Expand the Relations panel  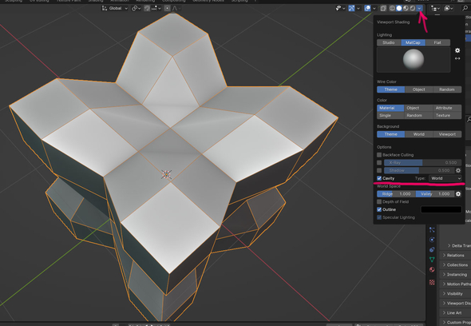coord(455,256)
